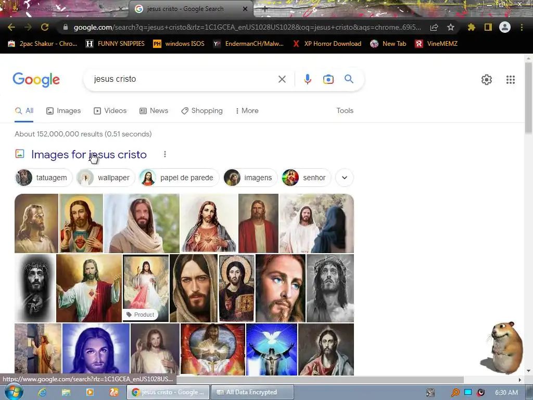Open Images for jesus cristo link
533x400 pixels.
89,154
